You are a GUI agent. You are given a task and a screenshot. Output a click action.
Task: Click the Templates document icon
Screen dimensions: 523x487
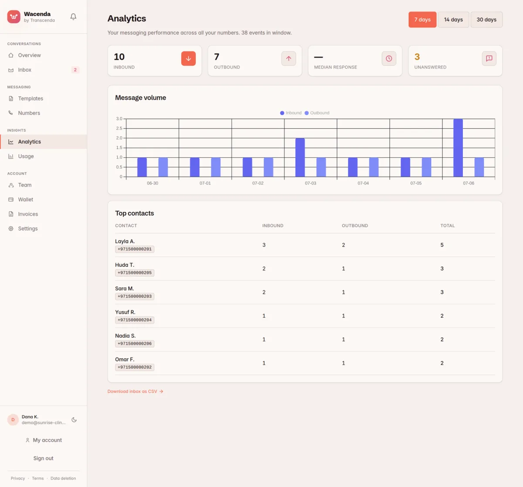click(x=11, y=99)
